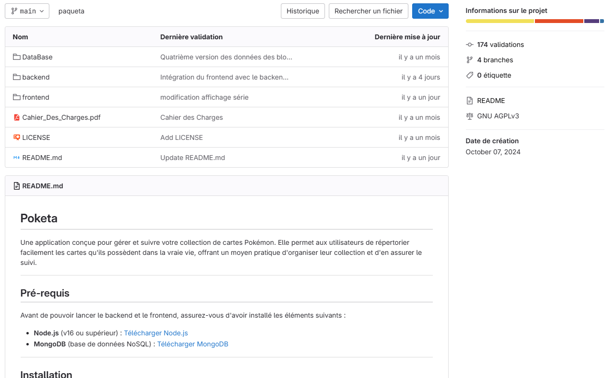Click the markdown icon beside README.md
Screen dimensions: 614x378
pos(17,158)
